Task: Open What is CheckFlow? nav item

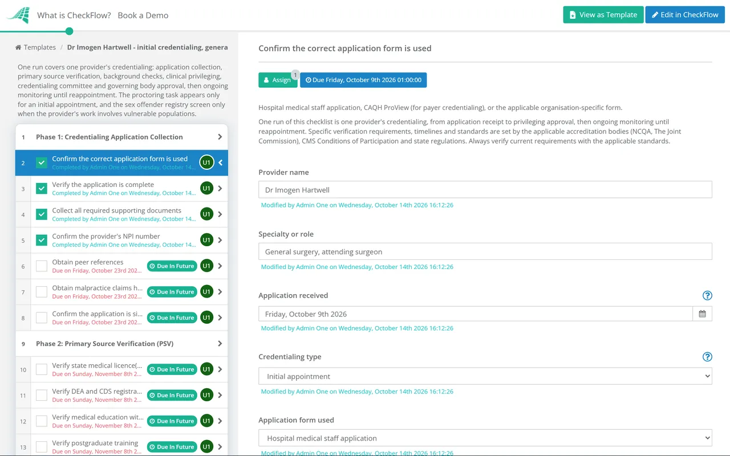Action: [74, 15]
